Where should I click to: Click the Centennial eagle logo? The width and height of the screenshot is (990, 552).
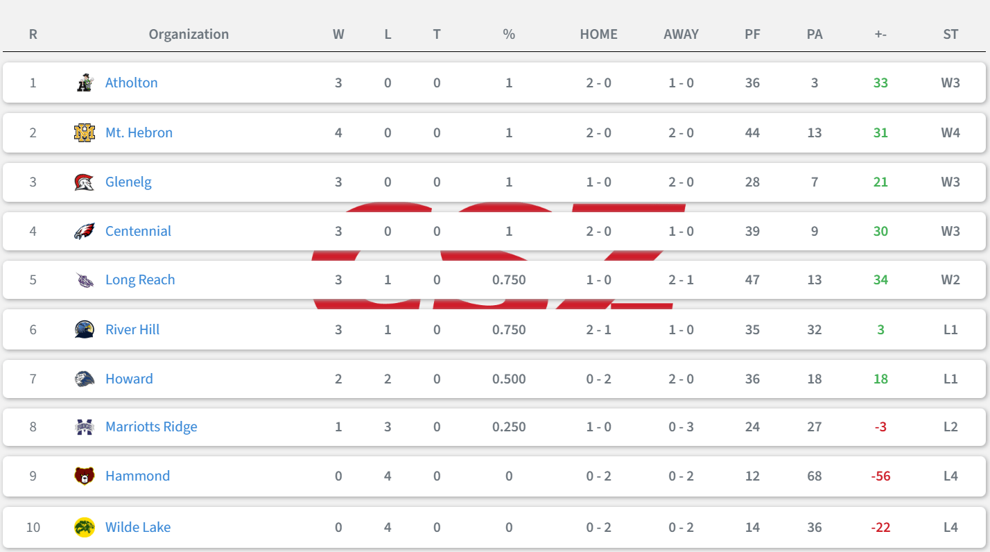pyautogui.click(x=85, y=232)
